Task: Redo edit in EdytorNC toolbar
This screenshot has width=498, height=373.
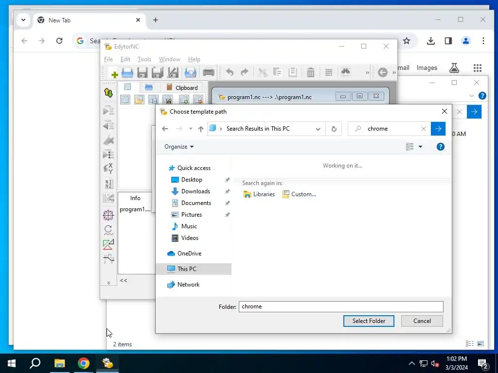Action: 244,73
